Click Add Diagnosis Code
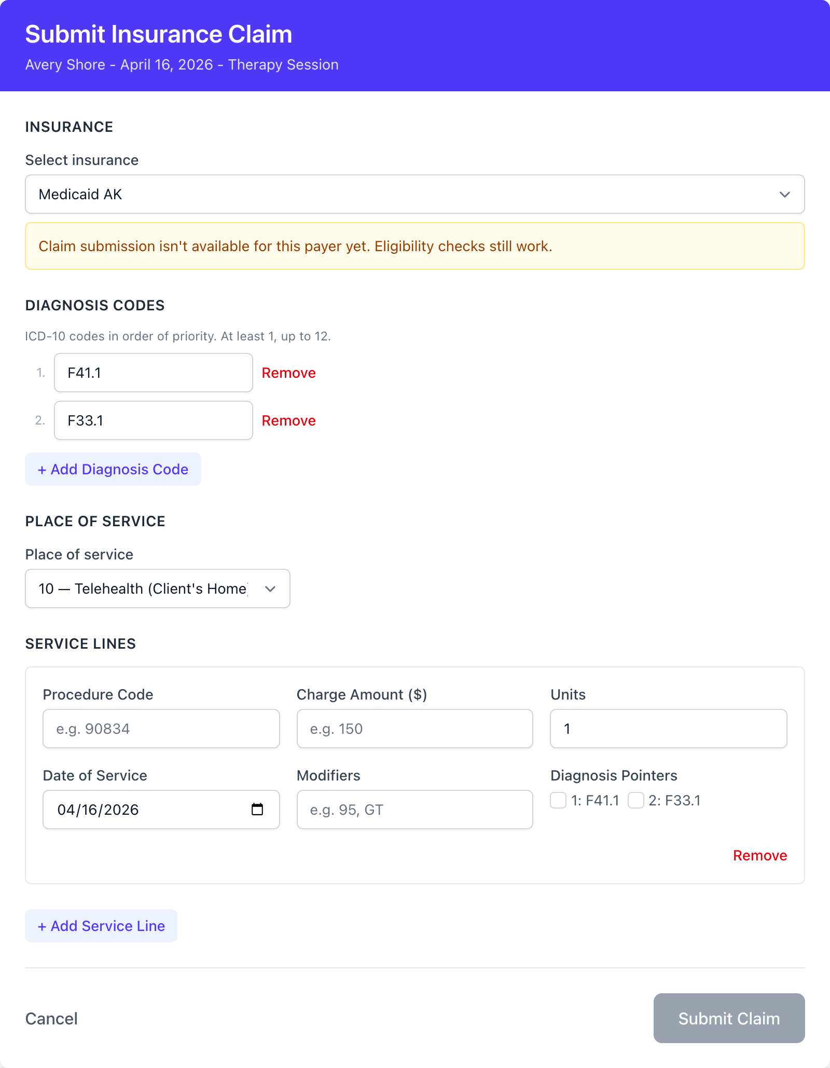This screenshot has height=1068, width=830. tap(113, 469)
